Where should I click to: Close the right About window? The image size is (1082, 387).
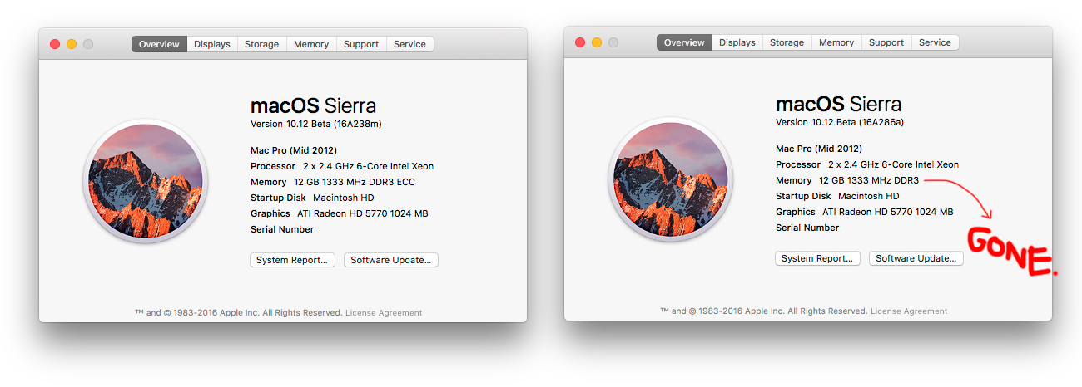pos(580,42)
